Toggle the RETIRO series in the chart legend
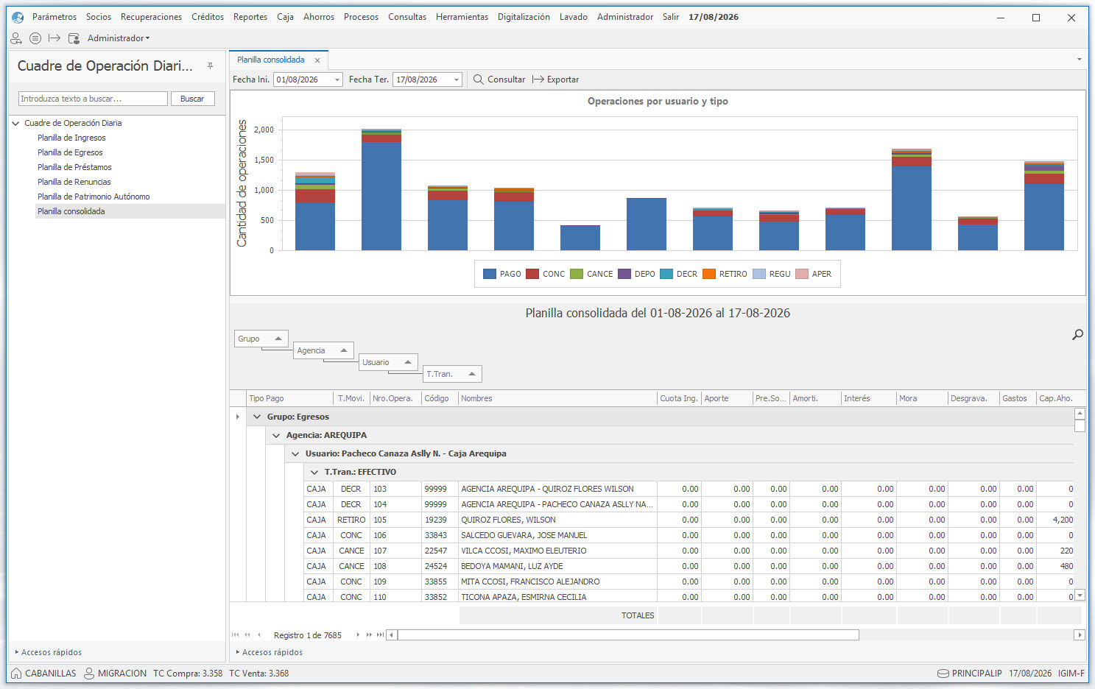The width and height of the screenshot is (1095, 689). [725, 274]
